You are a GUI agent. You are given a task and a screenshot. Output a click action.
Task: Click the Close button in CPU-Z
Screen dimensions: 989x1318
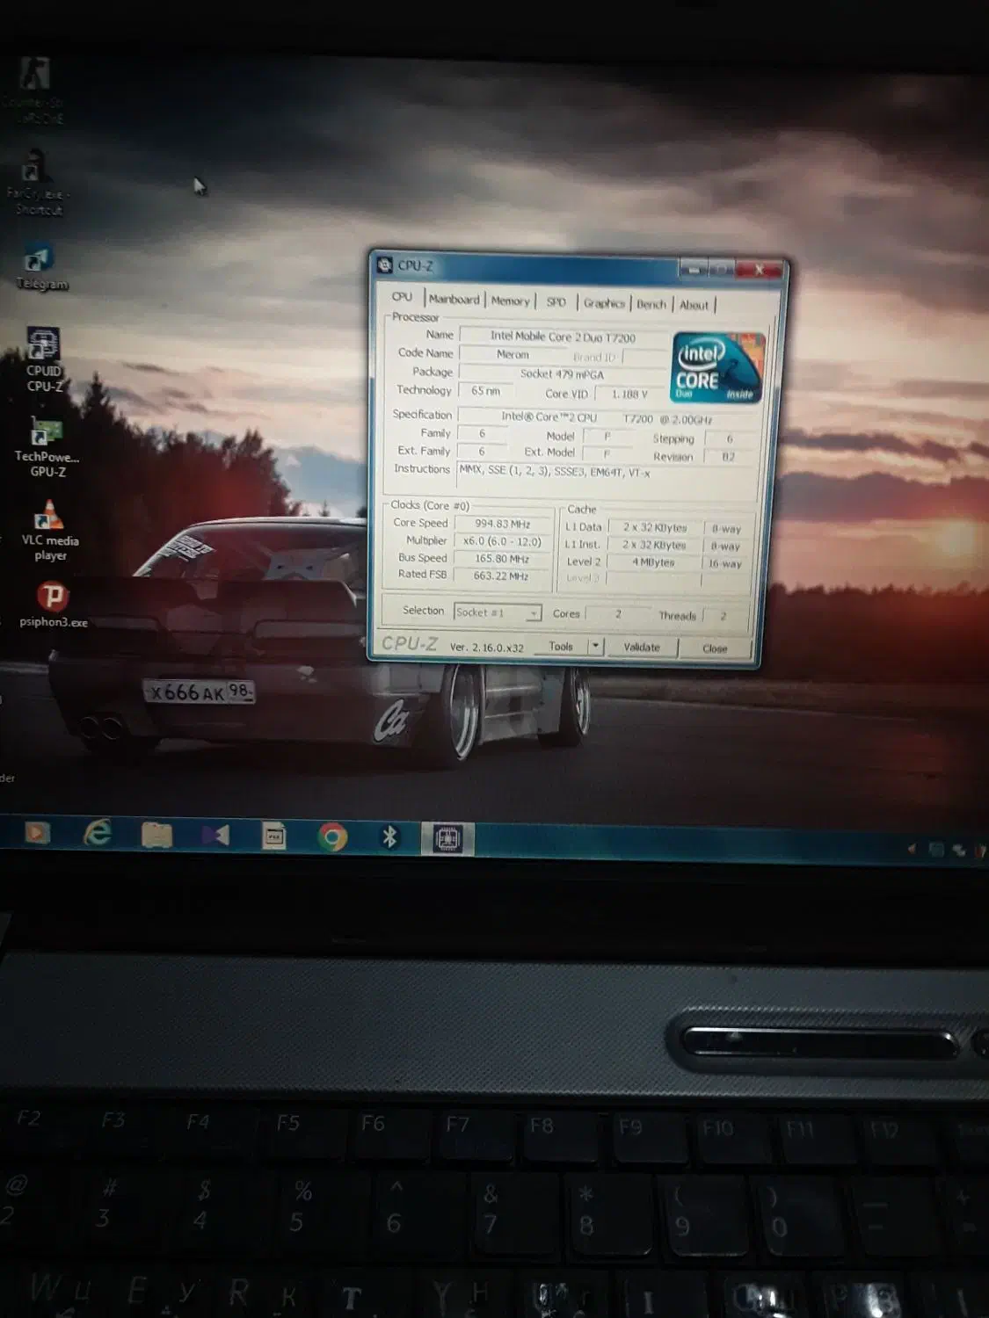click(715, 648)
